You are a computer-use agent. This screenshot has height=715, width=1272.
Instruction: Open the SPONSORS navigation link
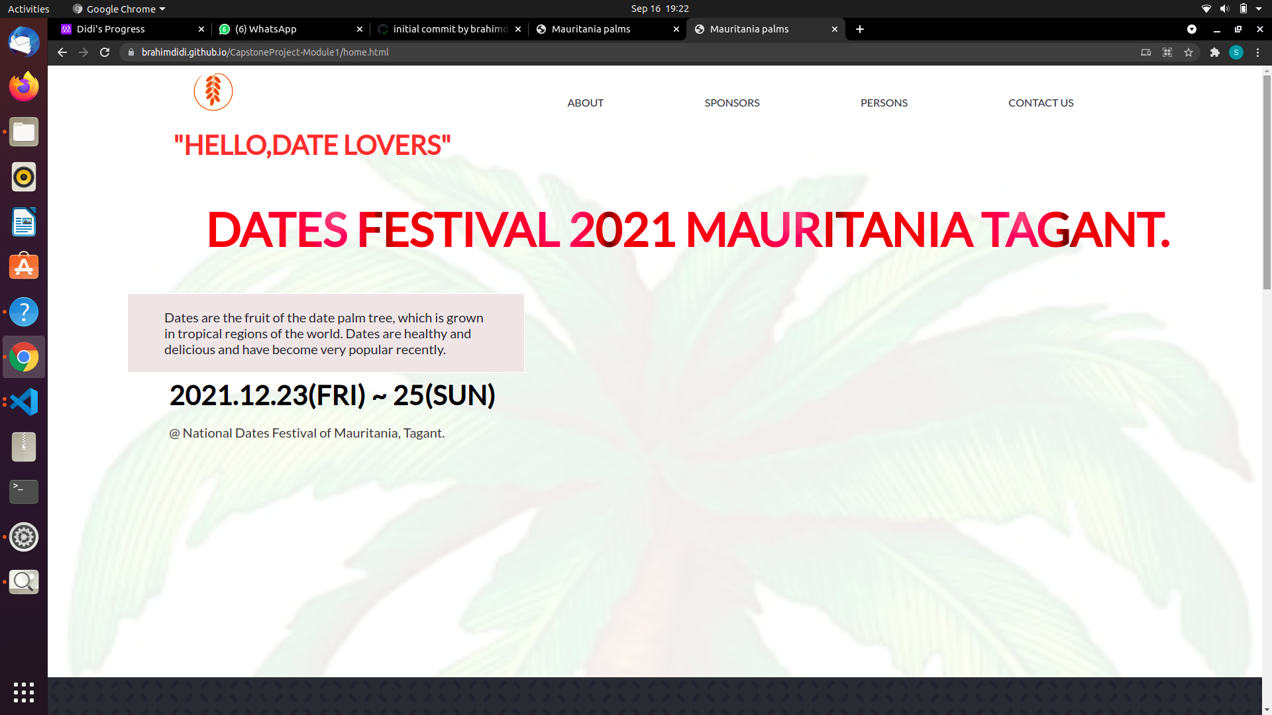pos(732,103)
